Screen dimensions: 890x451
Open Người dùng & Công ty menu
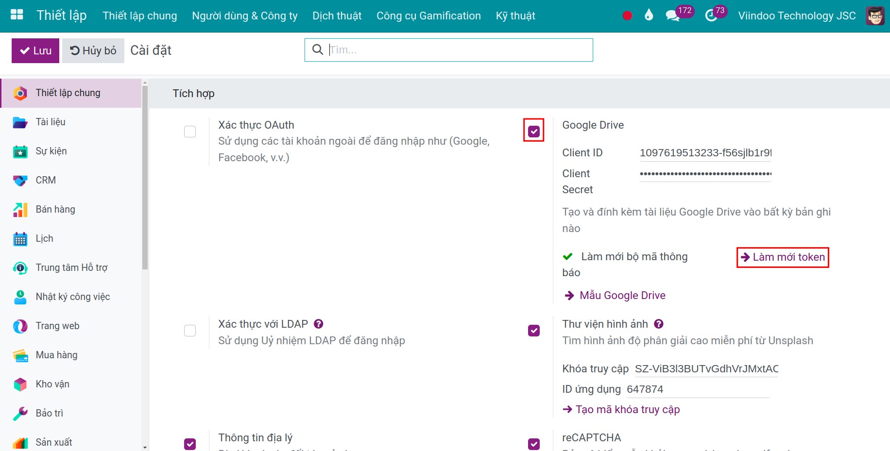245,16
